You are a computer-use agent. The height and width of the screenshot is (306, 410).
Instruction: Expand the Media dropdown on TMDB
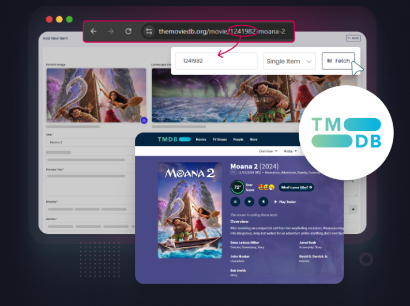[x=290, y=152]
